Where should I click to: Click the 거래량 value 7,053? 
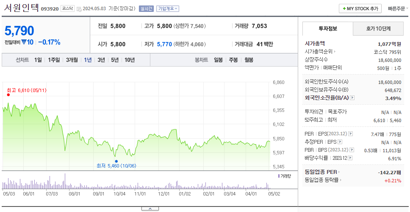(x=259, y=26)
